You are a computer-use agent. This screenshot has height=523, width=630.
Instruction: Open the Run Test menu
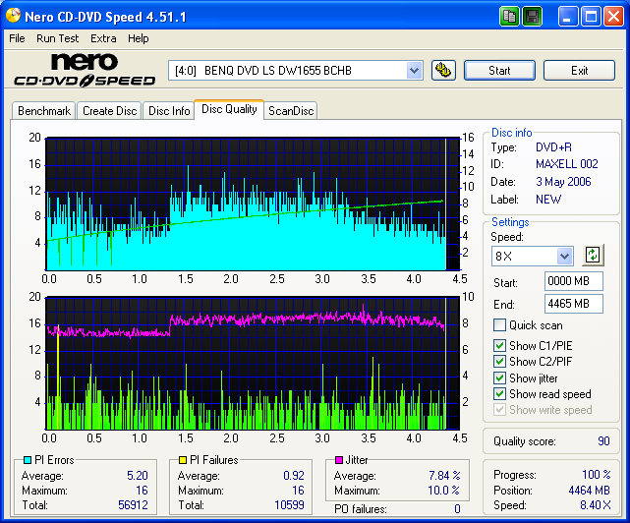pos(57,38)
